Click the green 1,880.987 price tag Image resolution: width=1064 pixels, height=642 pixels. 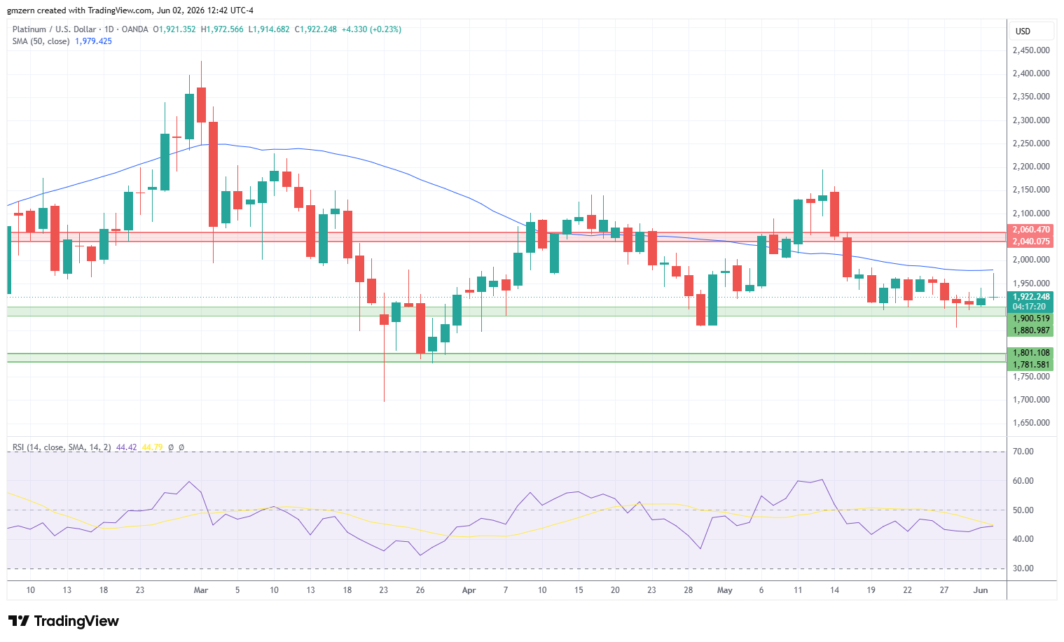click(x=1031, y=330)
